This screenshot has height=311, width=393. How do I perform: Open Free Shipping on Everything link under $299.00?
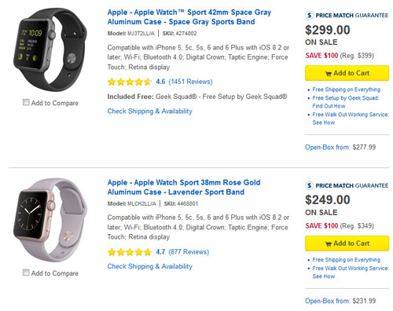pyautogui.click(x=346, y=90)
